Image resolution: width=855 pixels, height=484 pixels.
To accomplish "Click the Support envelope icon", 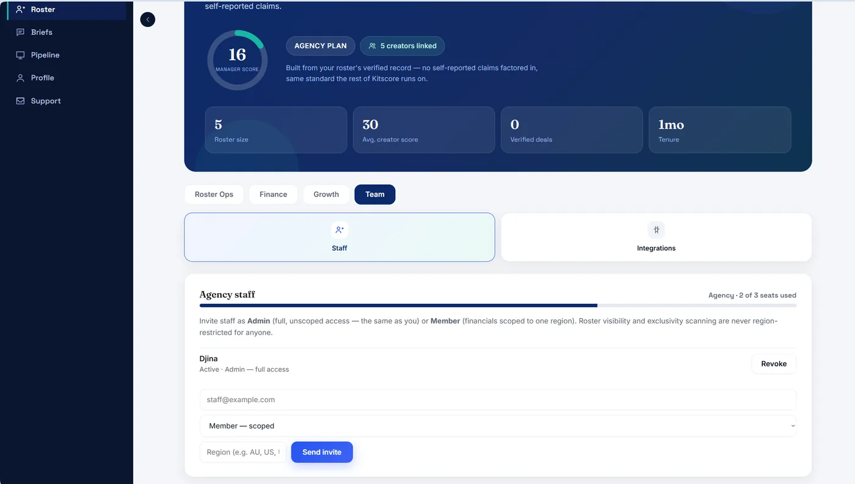I will click(20, 101).
